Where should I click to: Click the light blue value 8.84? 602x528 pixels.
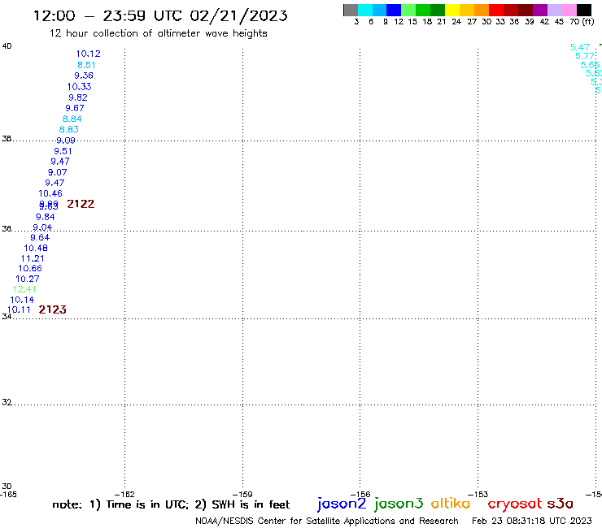[x=72, y=119]
